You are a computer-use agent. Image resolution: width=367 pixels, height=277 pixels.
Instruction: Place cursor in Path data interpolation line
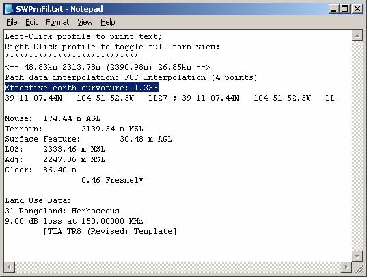(131, 77)
